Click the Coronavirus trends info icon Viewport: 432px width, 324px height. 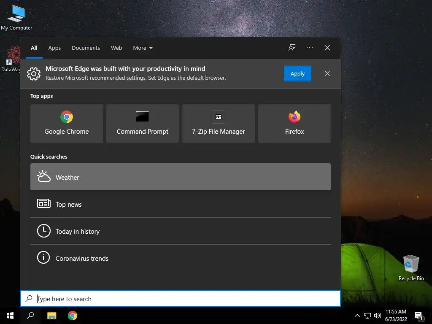pyautogui.click(x=43, y=258)
